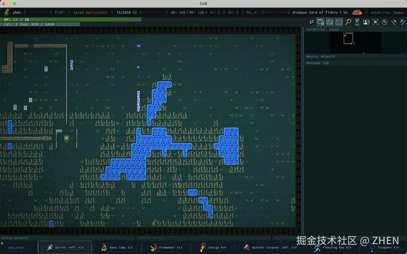Open the character sheet portrait icon
The width and height of the screenshot is (407, 254).
pos(366,22)
